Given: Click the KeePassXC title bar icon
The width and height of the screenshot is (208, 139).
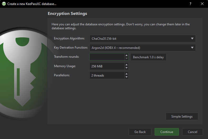Looking at the screenshot, I should pos(4,4).
